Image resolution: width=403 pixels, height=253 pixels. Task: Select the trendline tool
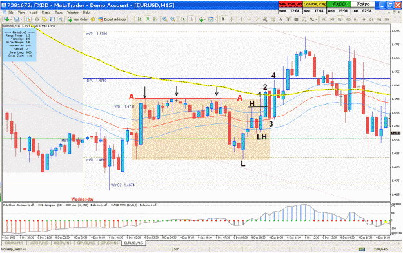click(x=257, y=19)
